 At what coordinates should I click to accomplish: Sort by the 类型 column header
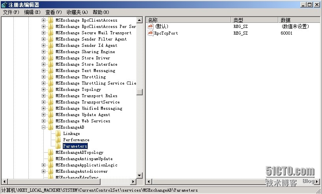coord(255,20)
